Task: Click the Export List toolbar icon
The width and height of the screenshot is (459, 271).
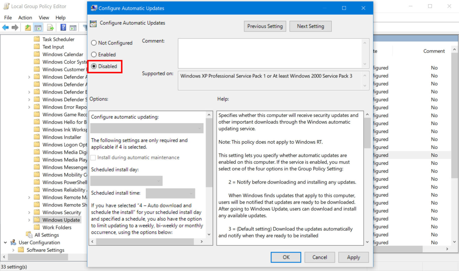Action: pyautogui.click(x=50, y=27)
